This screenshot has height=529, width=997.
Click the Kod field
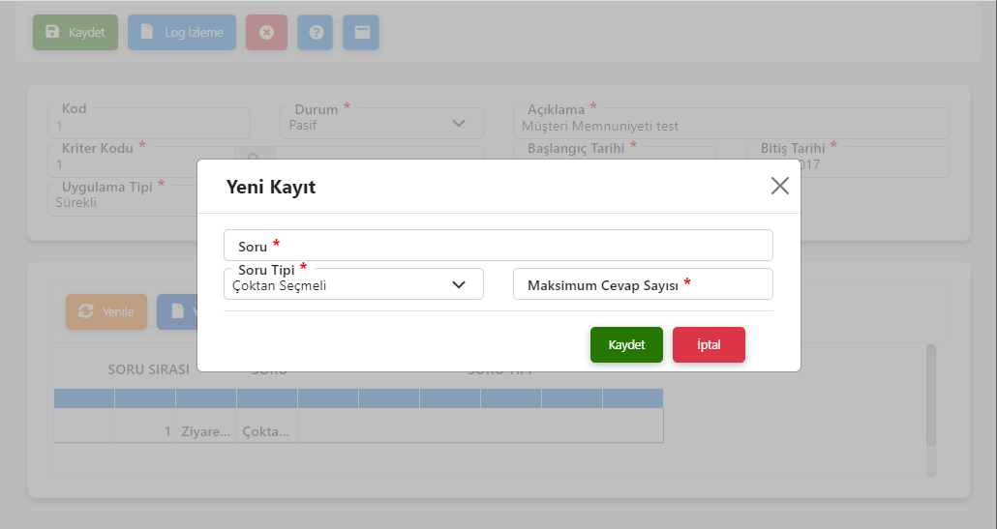pos(149,123)
